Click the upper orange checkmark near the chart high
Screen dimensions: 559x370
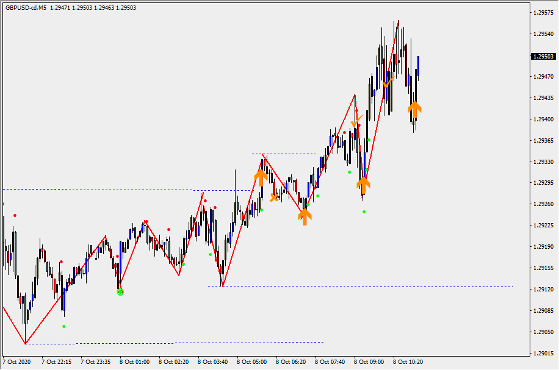388,84
